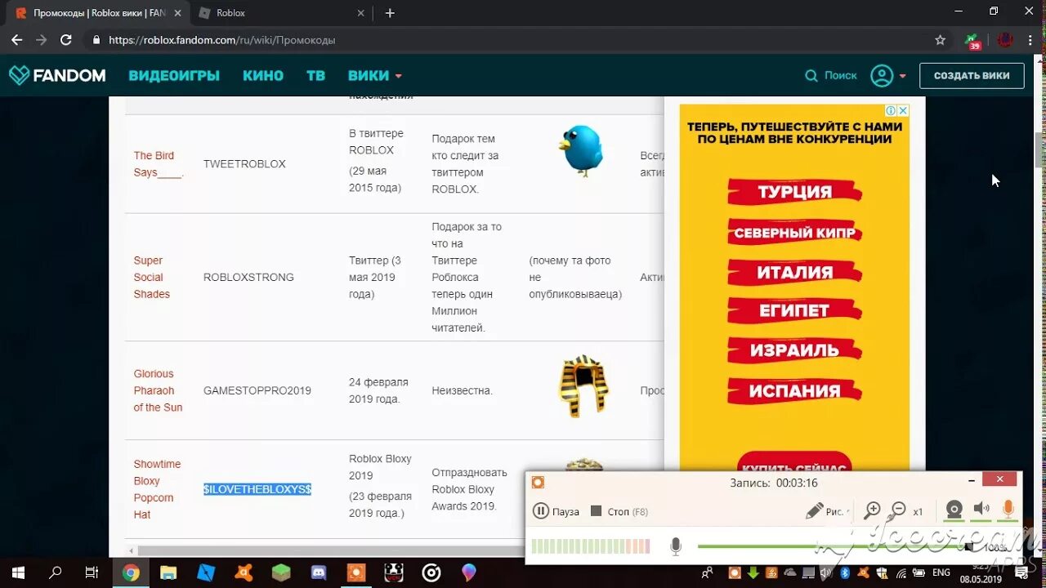Toggle the orange microphone in recorder panel
The width and height of the screenshot is (1046, 588).
pos(1008,510)
